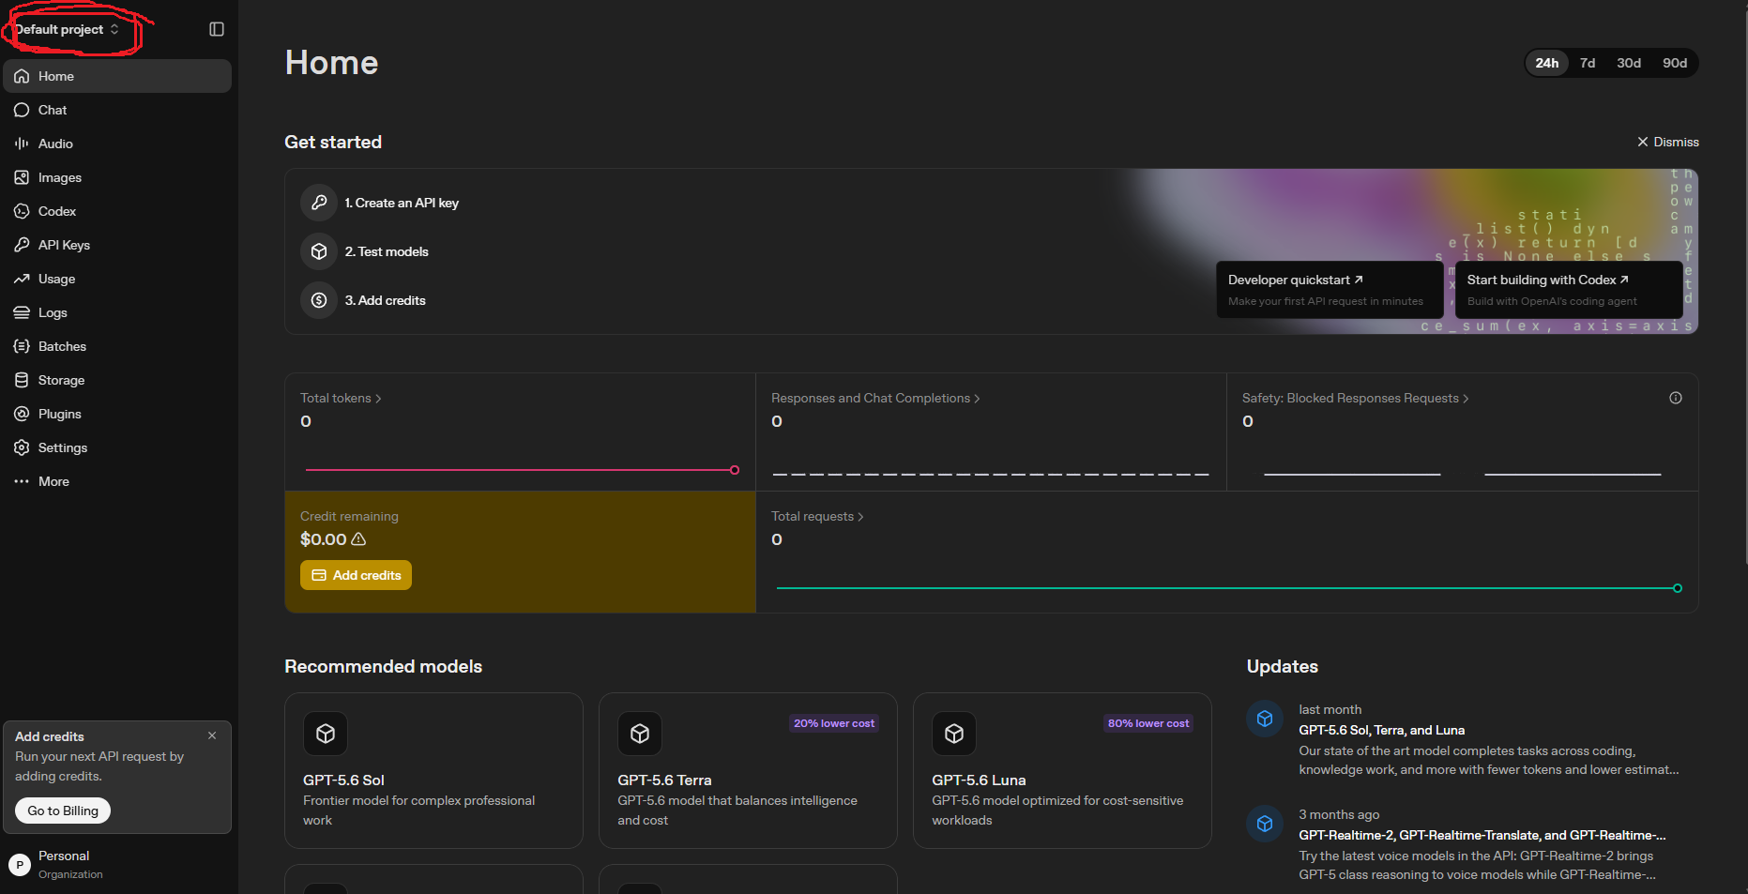Viewport: 1748px width, 894px height.
Task: Go to the Audio section
Action: (x=117, y=144)
